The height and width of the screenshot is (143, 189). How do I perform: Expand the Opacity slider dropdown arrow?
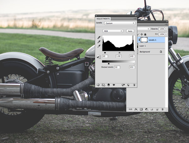click(x=166, y=29)
